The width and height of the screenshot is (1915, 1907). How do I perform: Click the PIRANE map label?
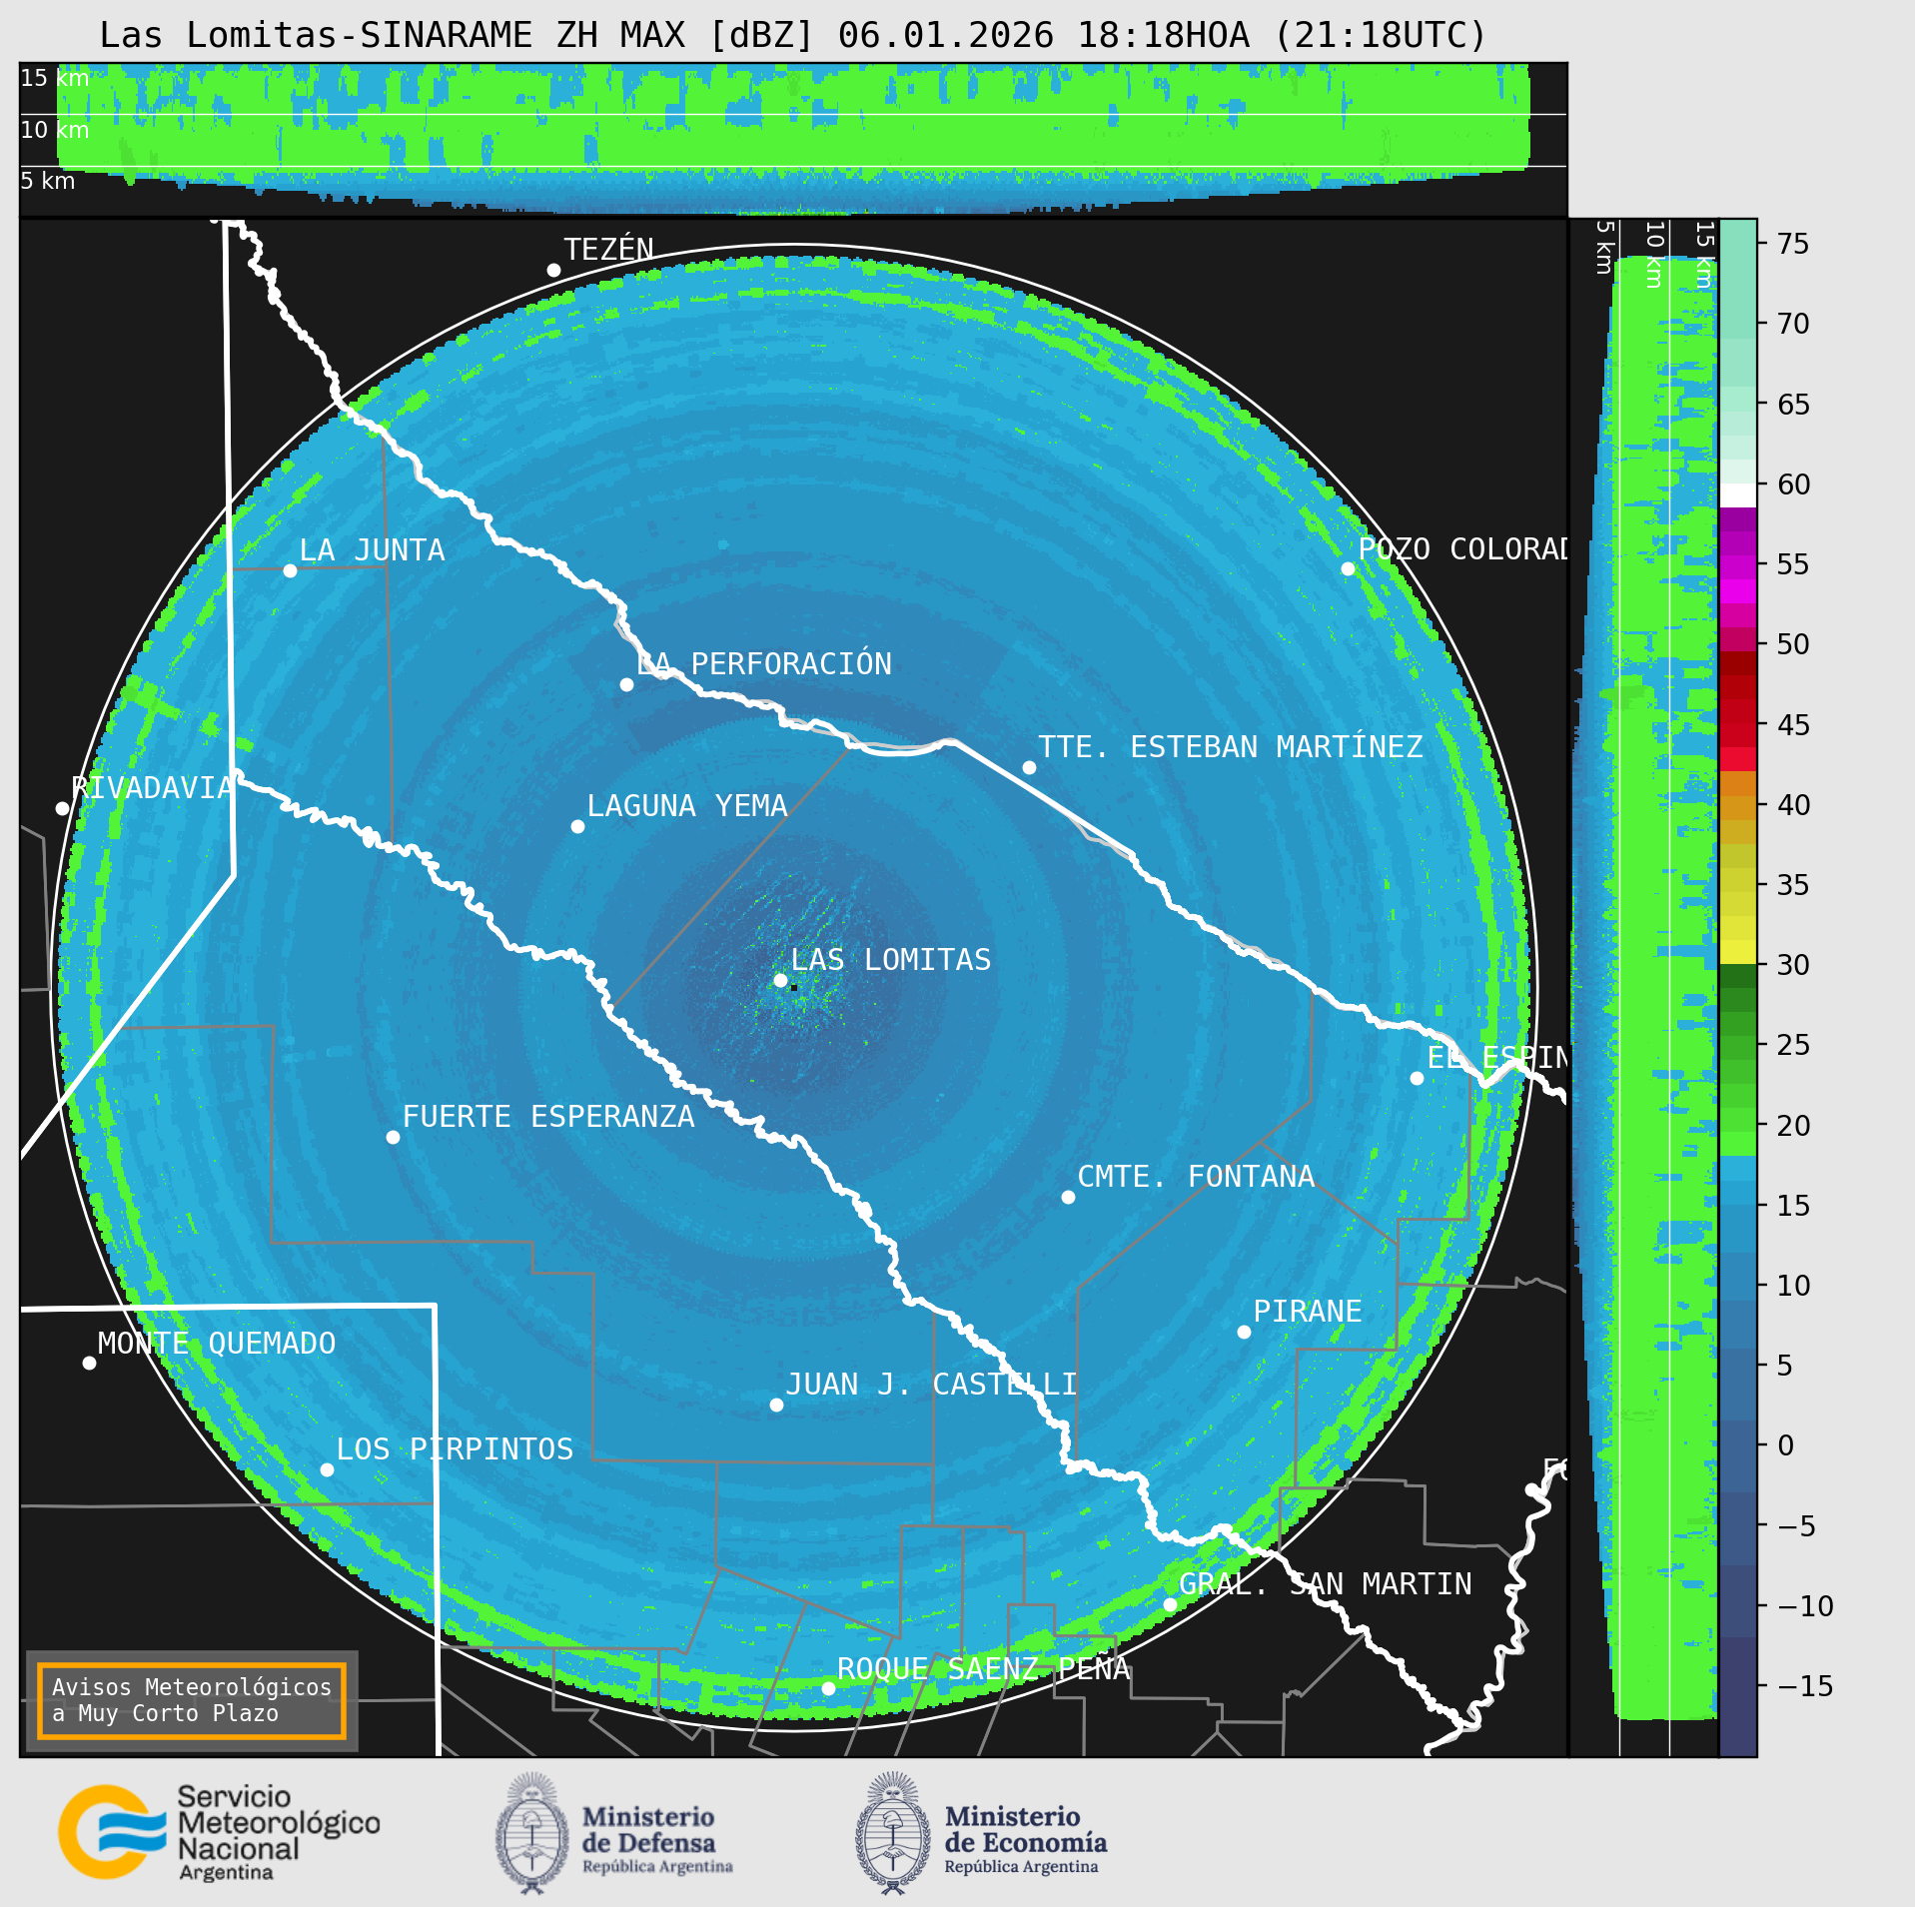click(x=1308, y=1312)
